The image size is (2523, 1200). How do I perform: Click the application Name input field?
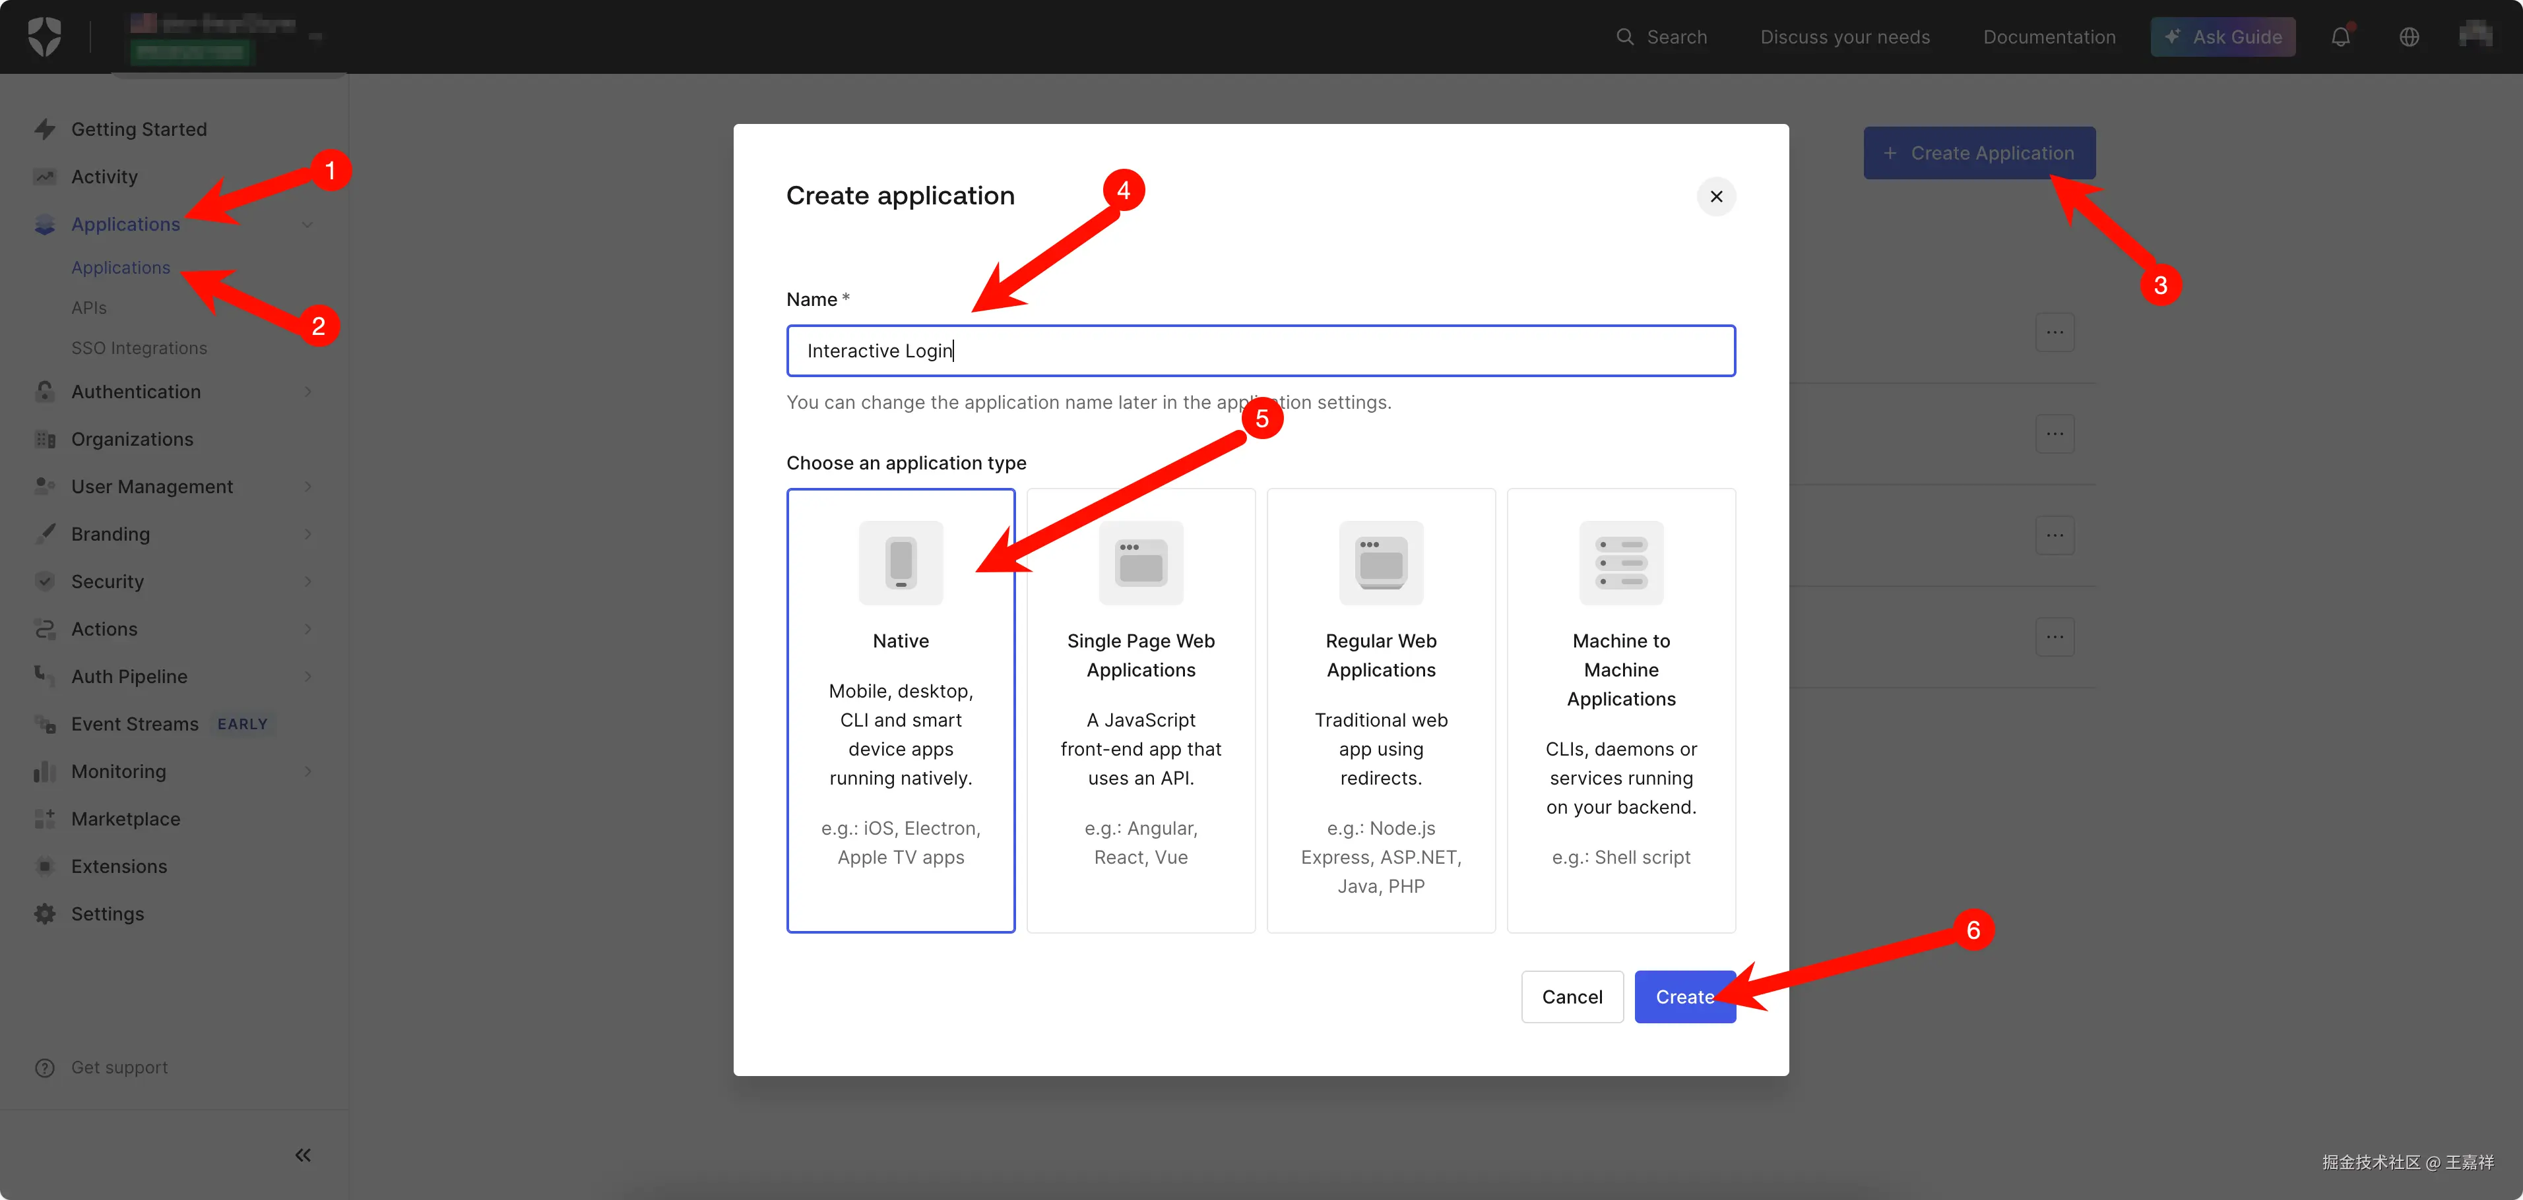coord(1260,350)
